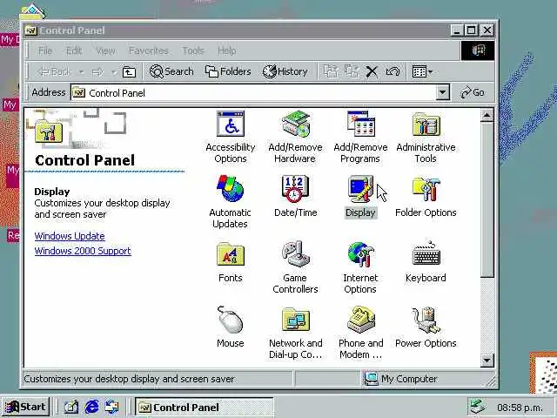
Task: Click the Search toolbar button
Action: point(171,71)
